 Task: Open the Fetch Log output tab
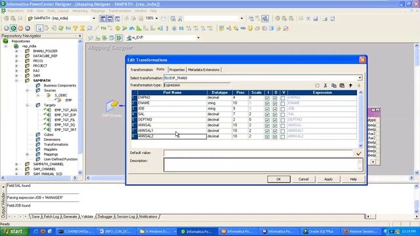pos(51,216)
